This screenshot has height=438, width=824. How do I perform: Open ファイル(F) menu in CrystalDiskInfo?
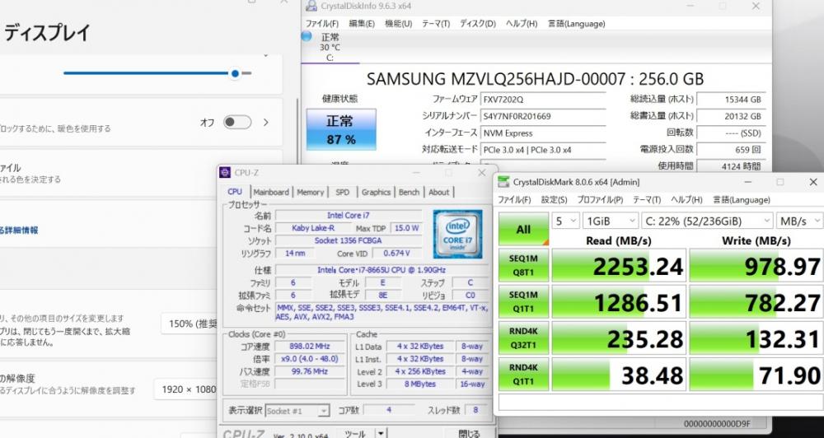coord(322,24)
